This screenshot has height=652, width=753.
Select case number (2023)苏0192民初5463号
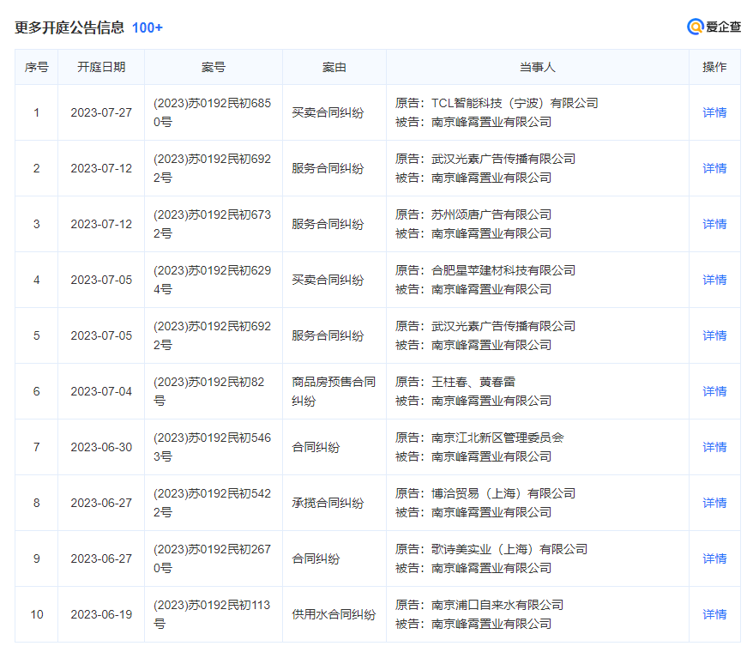coord(212,447)
